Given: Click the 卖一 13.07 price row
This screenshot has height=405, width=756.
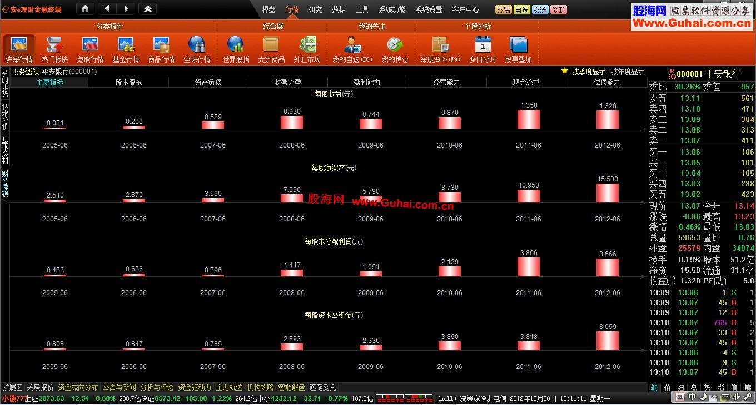Looking at the screenshot, I should [x=702, y=141].
